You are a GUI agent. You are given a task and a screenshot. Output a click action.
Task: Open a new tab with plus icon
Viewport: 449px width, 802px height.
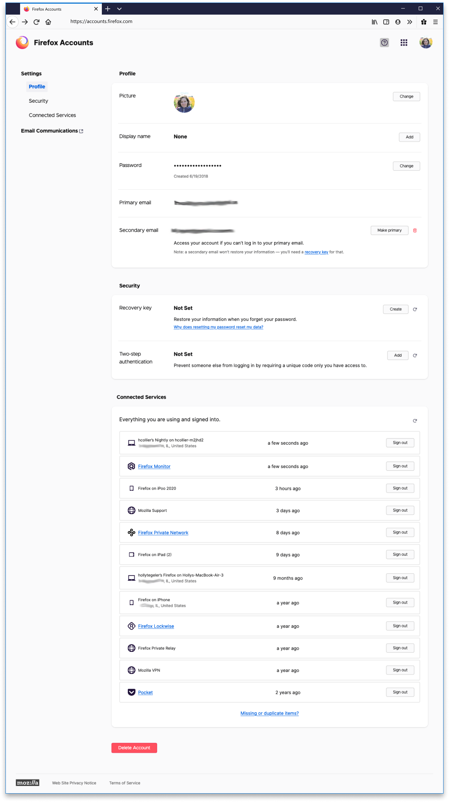click(108, 9)
